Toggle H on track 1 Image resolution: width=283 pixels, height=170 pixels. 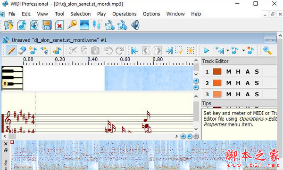[238, 72]
